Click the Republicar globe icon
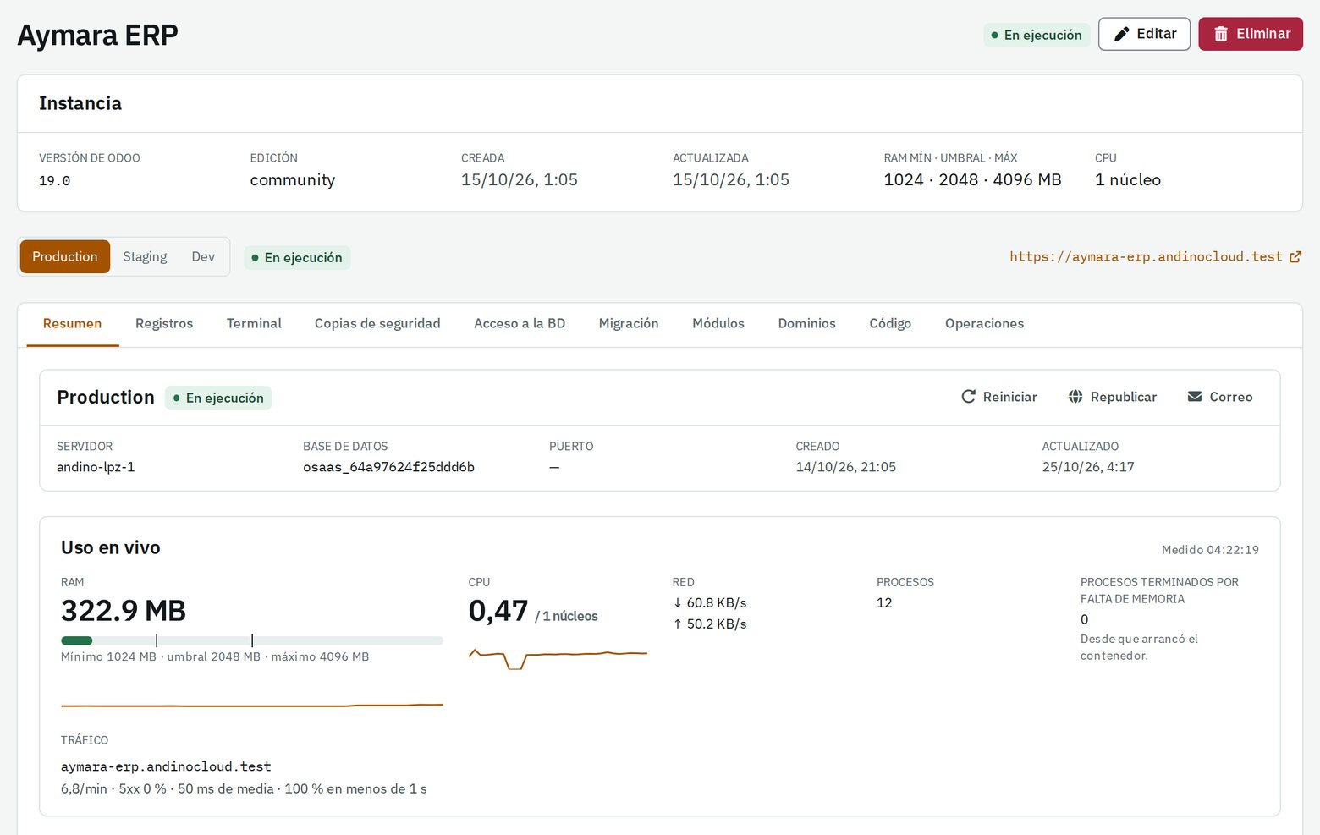 (1075, 397)
